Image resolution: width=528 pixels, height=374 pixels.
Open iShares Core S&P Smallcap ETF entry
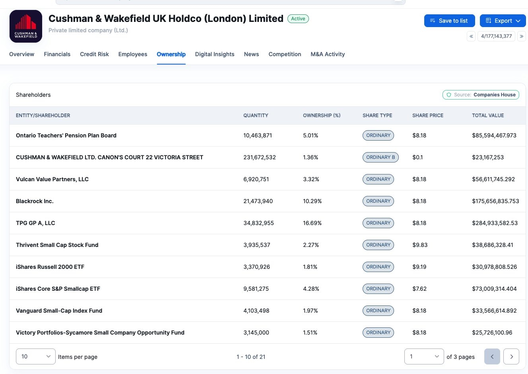click(58, 289)
